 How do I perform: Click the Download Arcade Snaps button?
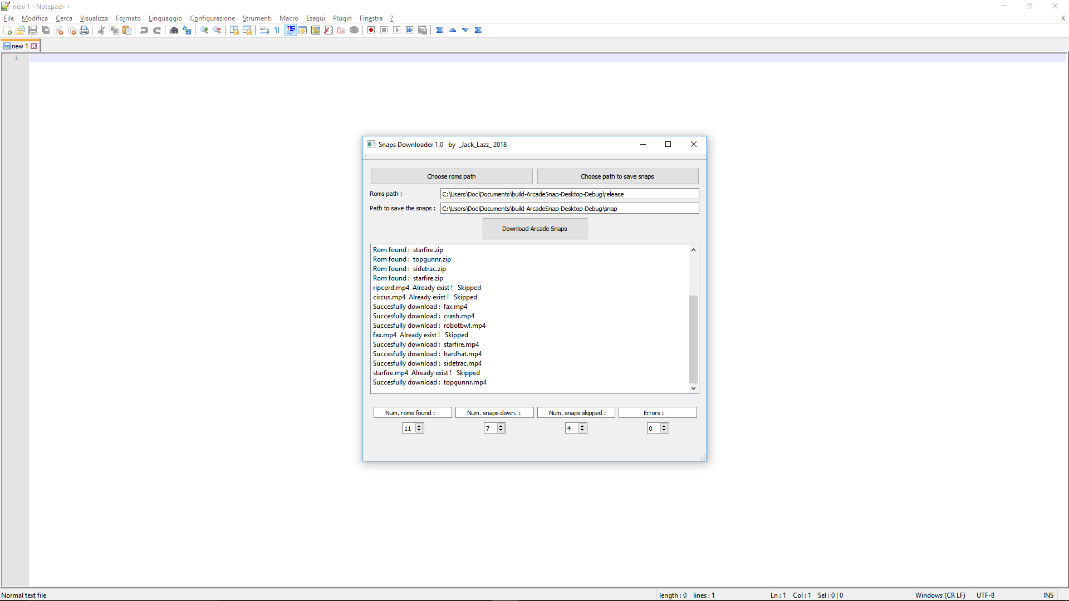534,228
